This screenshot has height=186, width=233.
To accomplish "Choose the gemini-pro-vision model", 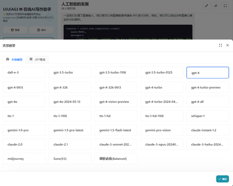I will coord(162,130).
